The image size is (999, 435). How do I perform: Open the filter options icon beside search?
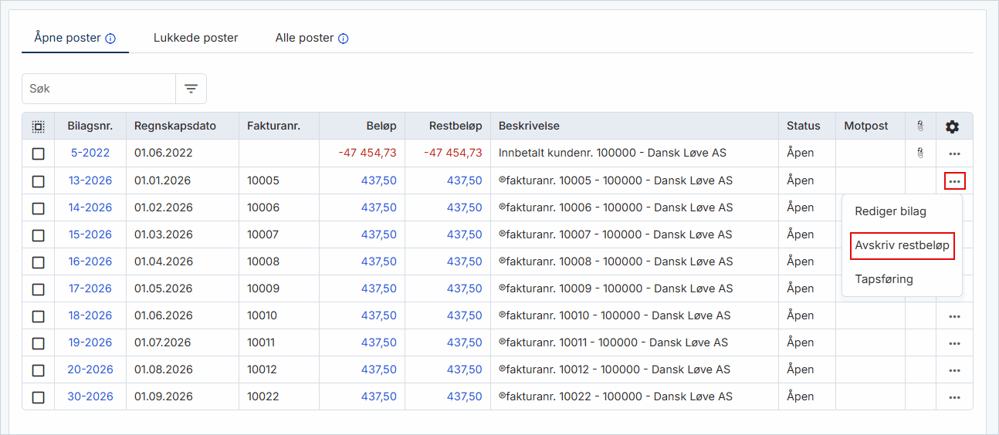[191, 89]
